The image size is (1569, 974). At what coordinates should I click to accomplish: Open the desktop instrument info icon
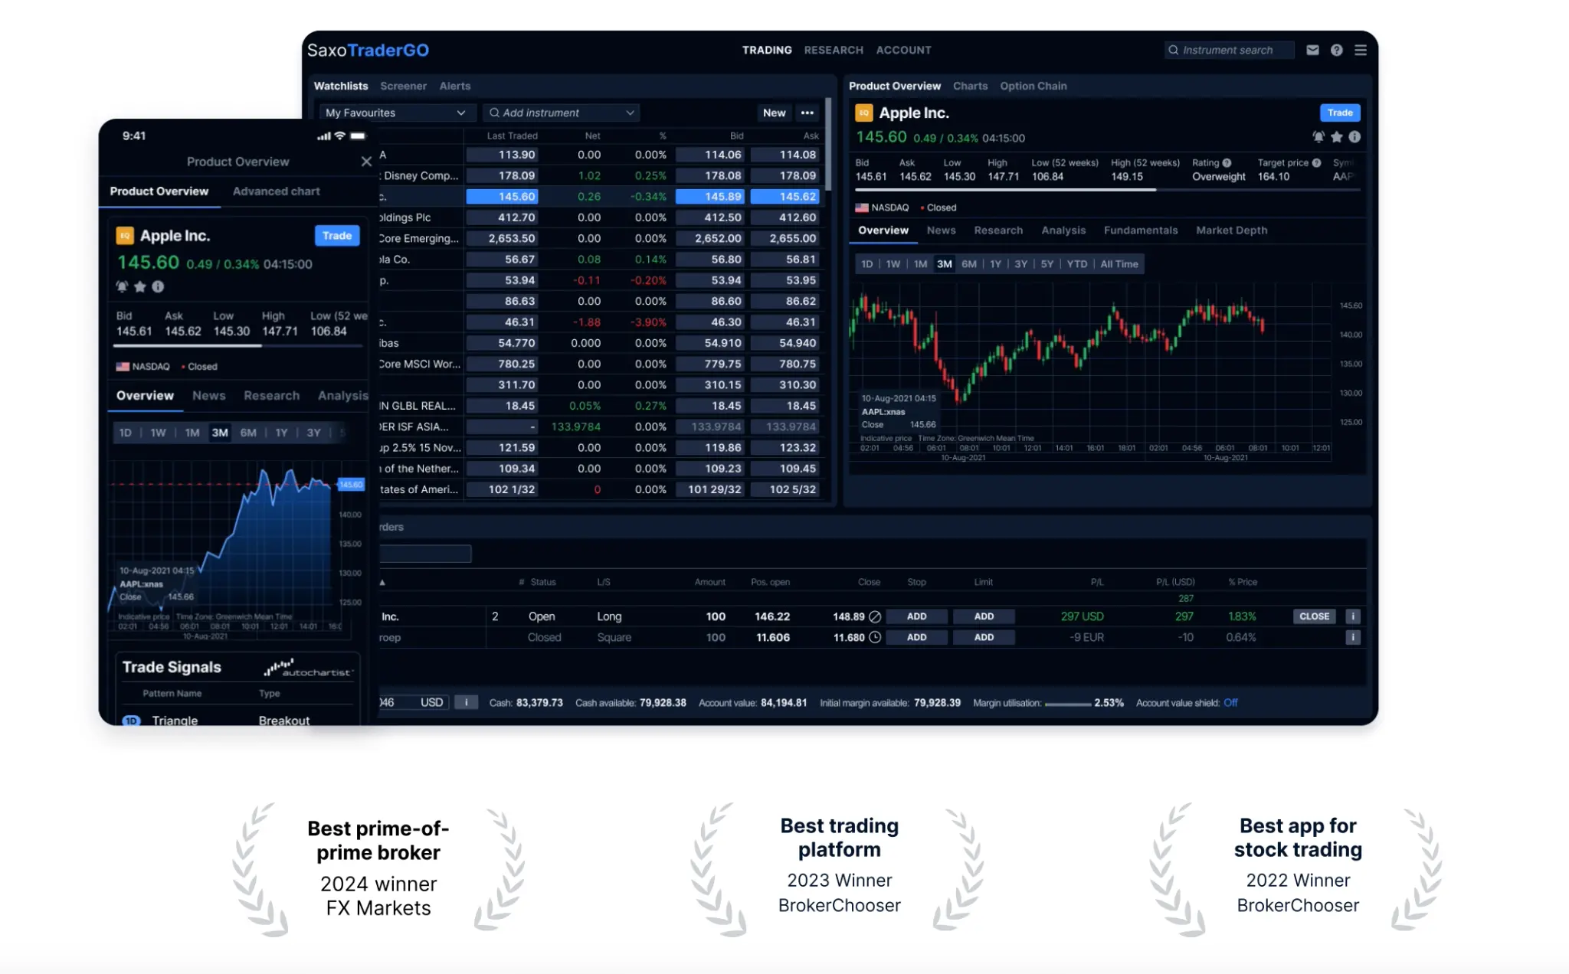point(1354,137)
